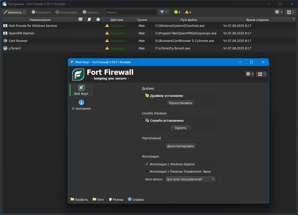The width and height of the screenshot is (298, 215).
Task: Switch to the О программе side tab
Action: coord(81,105)
